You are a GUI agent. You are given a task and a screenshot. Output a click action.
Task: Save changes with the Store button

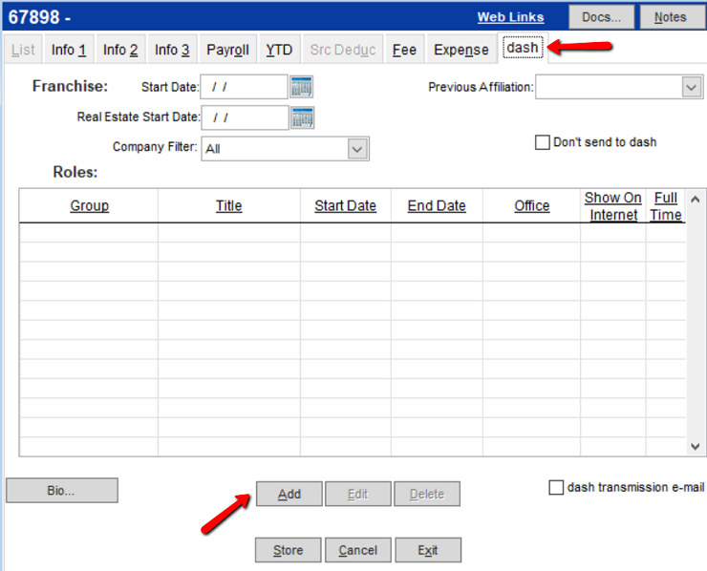(x=289, y=550)
